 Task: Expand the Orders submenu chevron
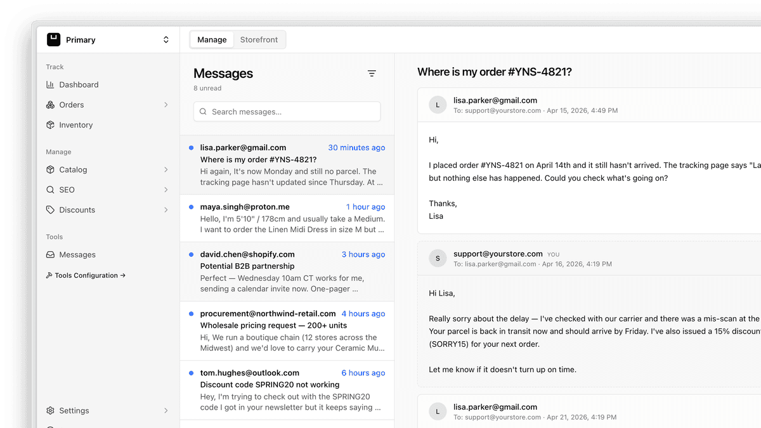pyautogui.click(x=166, y=105)
